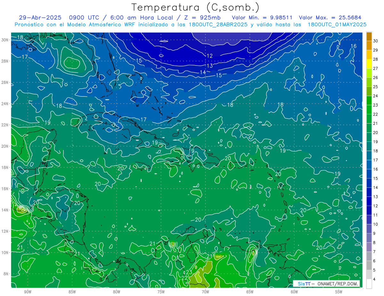
Task: Select initialization time "1800UTC_28ABR2025"
Action: coord(218,24)
